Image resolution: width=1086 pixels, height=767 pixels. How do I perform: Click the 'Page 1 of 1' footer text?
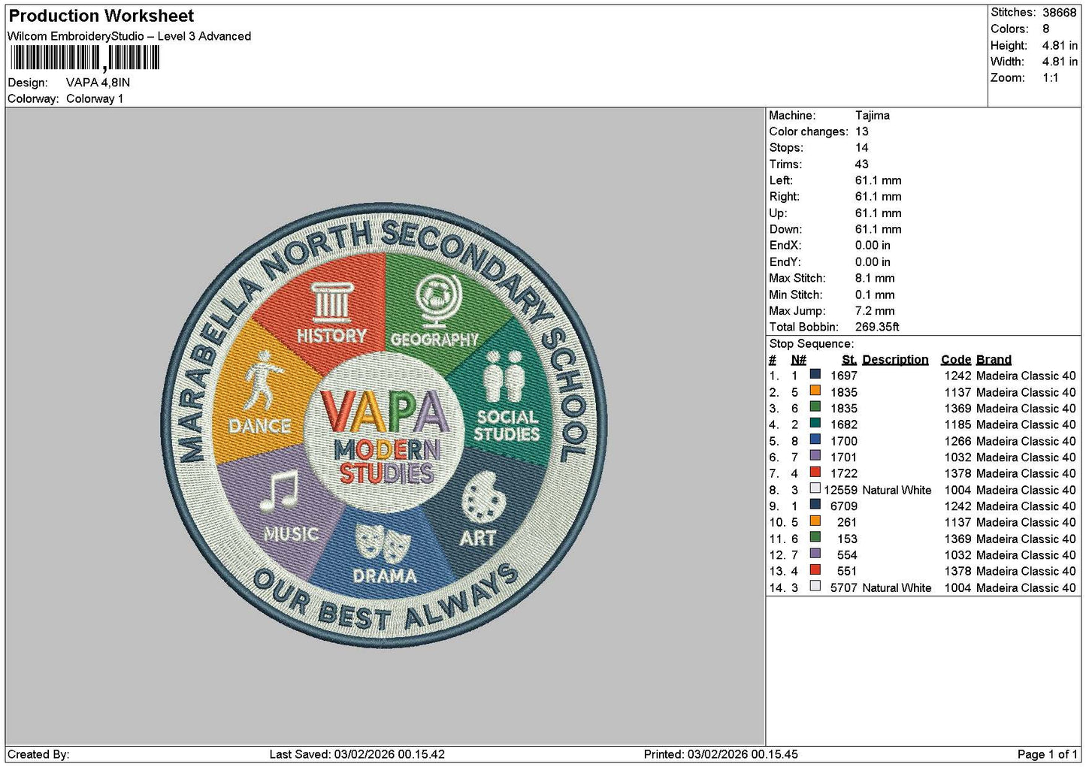(1047, 755)
